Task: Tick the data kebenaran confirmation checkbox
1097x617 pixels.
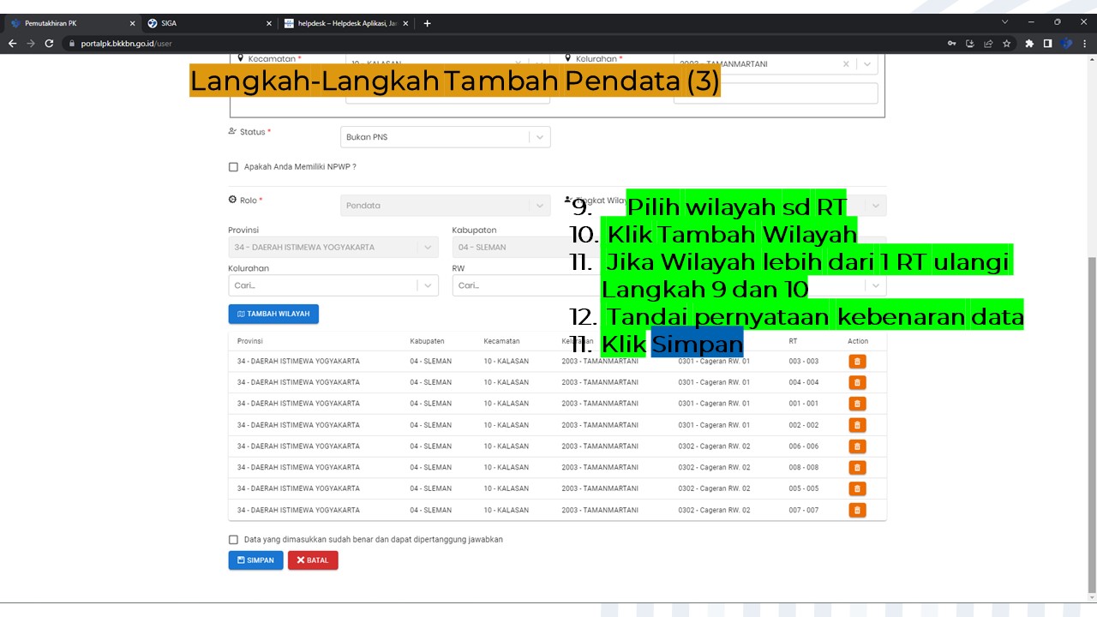Action: coord(233,539)
